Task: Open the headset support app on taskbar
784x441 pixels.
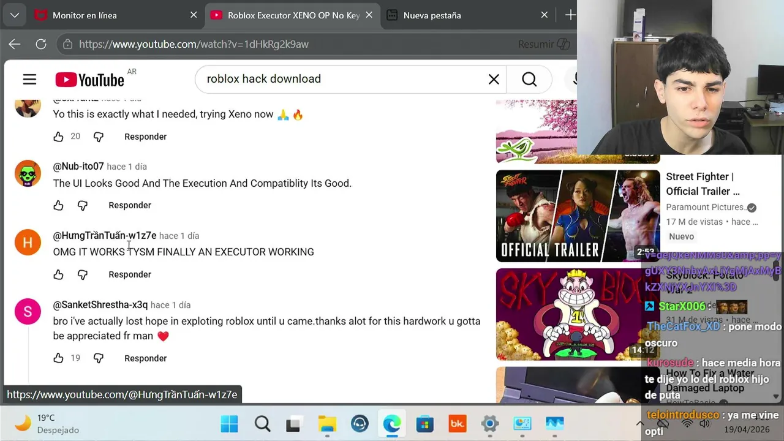Action: click(360, 424)
